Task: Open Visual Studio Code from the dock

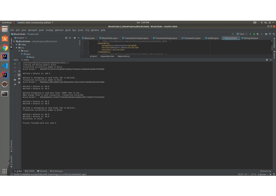Action: (x=5, y=66)
